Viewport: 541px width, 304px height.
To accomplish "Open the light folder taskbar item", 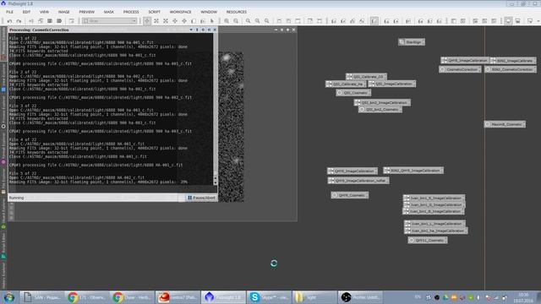I will coord(314,297).
